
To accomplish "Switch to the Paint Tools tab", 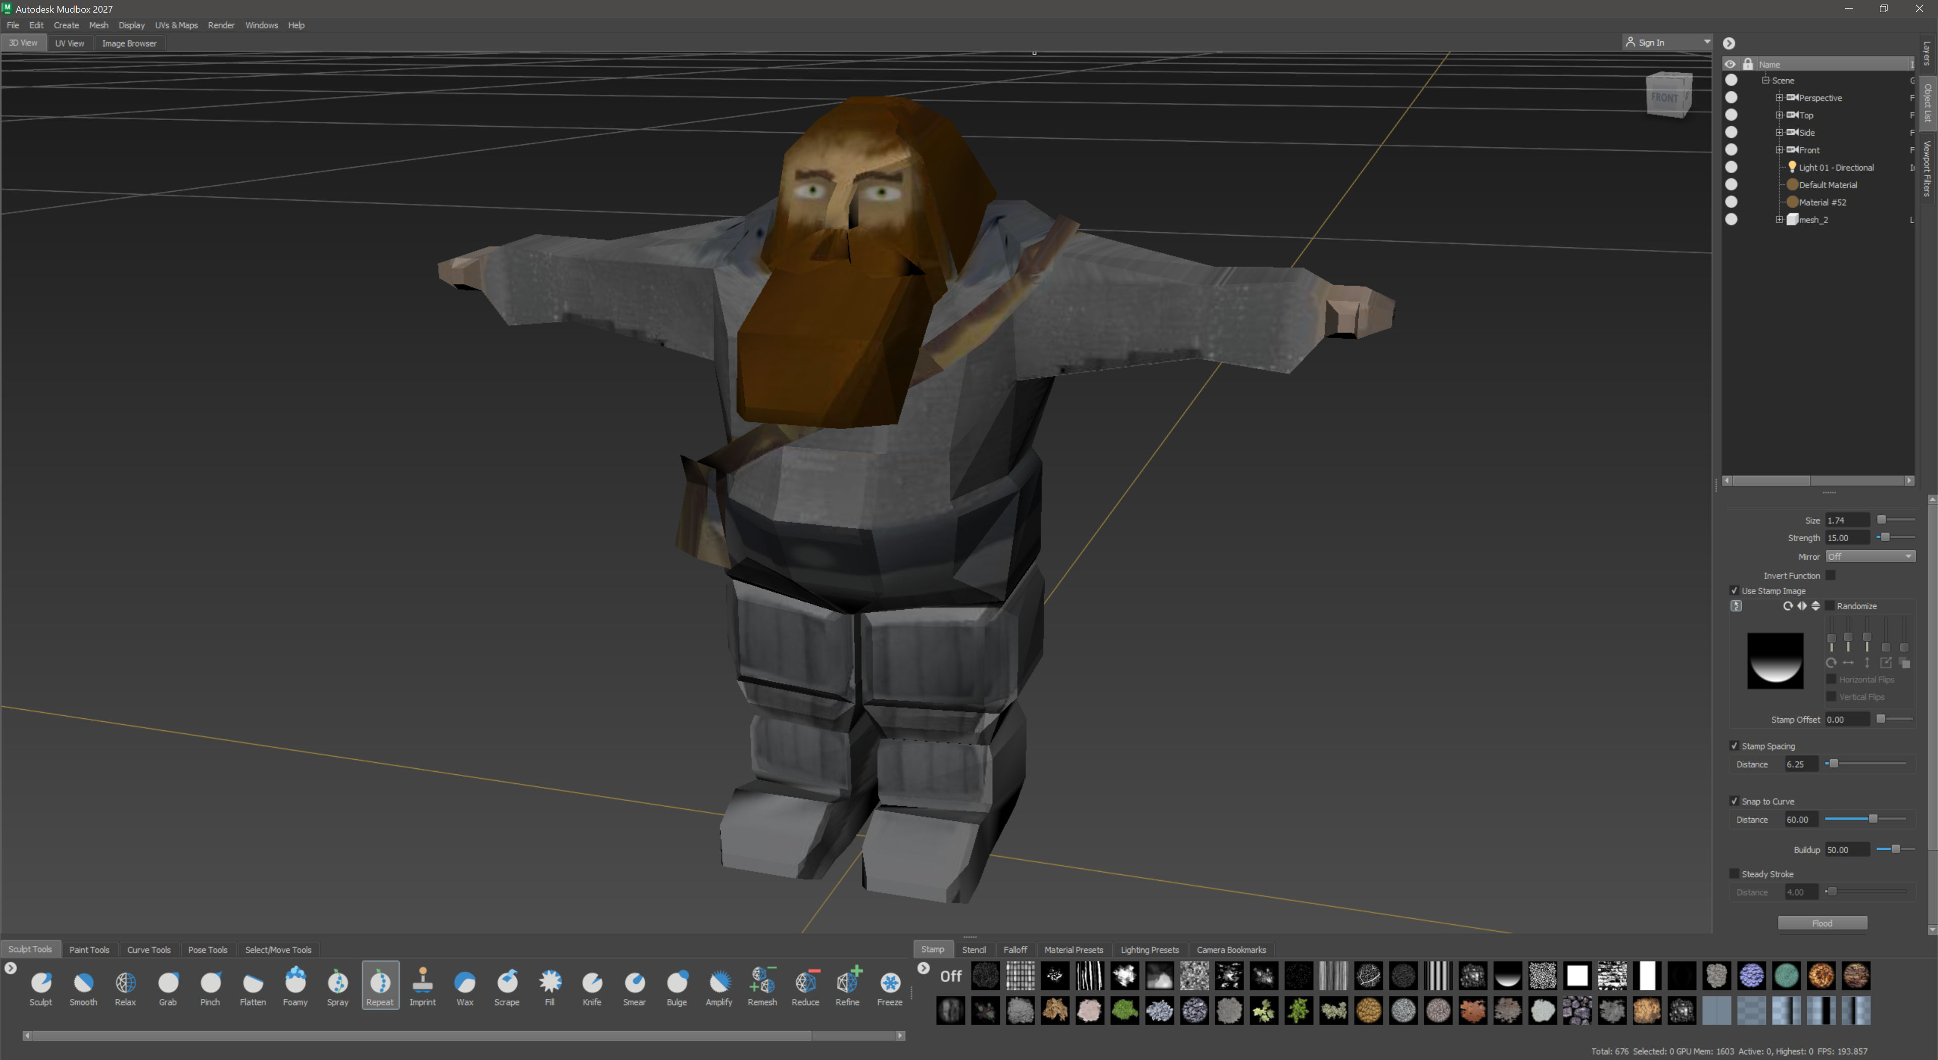I will tap(89, 949).
